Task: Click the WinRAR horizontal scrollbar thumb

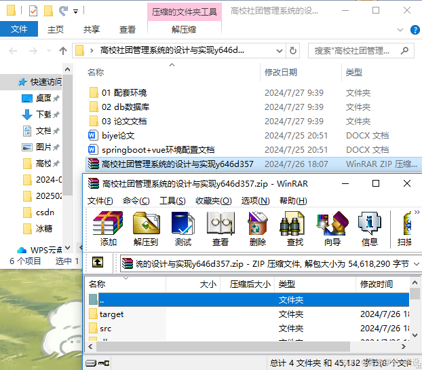Action: click(x=223, y=346)
